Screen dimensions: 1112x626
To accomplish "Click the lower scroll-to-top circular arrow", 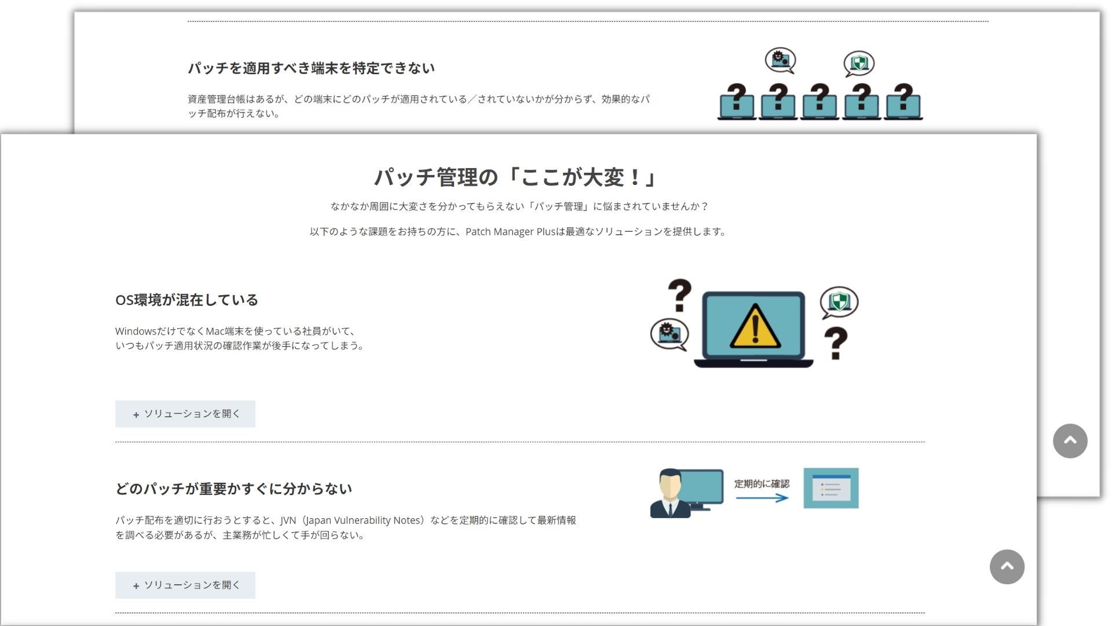I will click(1008, 567).
